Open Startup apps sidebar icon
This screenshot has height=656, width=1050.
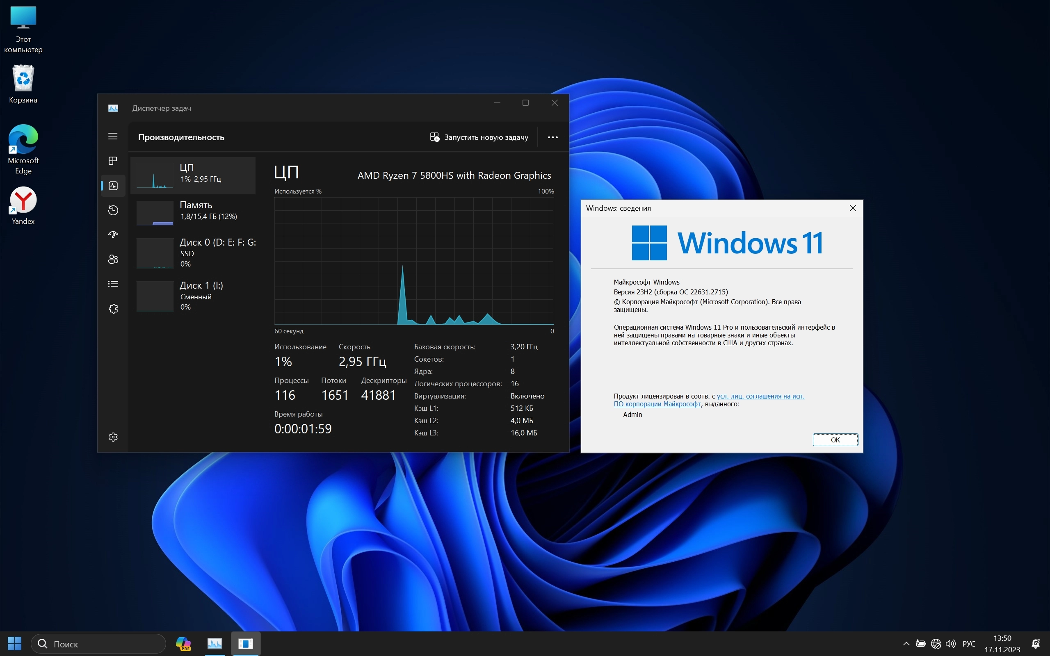tap(113, 235)
